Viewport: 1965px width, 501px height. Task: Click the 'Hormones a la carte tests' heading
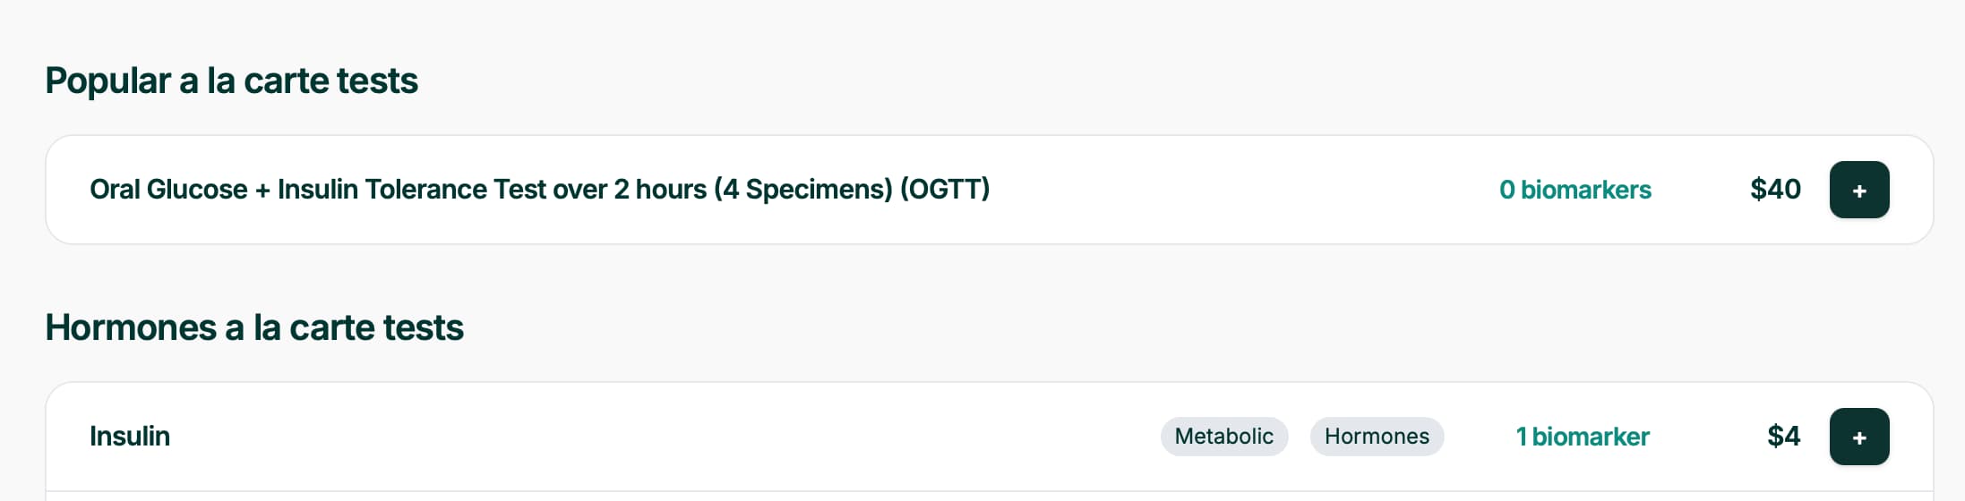(x=254, y=327)
